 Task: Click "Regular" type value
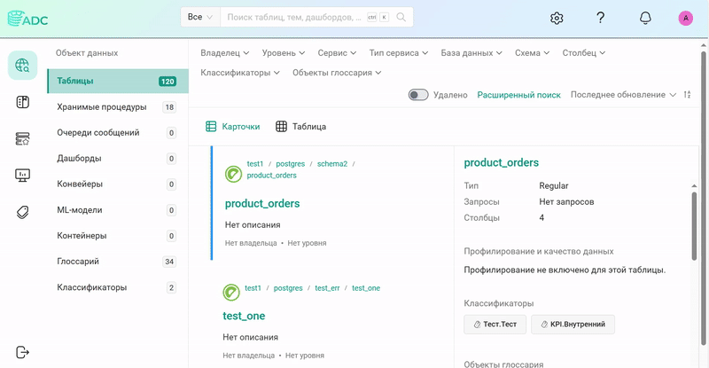pyautogui.click(x=553, y=185)
